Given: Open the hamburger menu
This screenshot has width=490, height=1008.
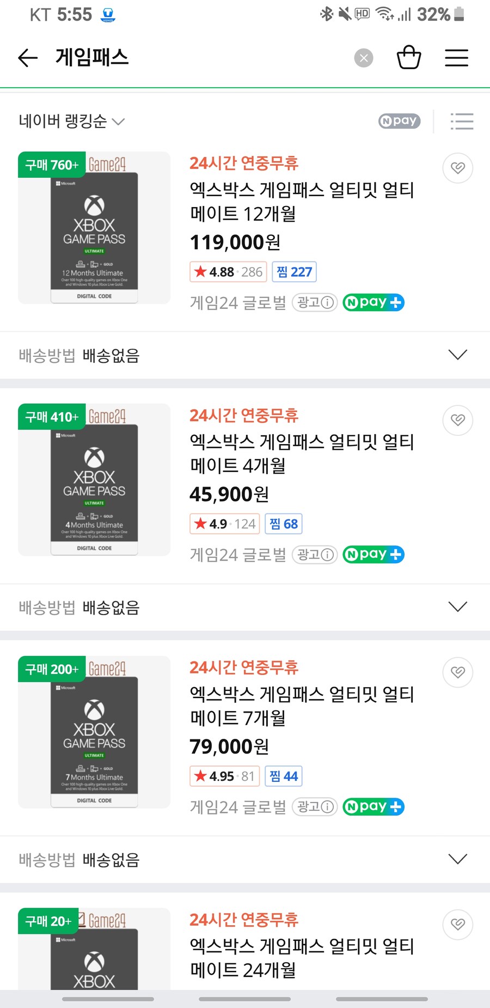Looking at the screenshot, I should click(456, 57).
